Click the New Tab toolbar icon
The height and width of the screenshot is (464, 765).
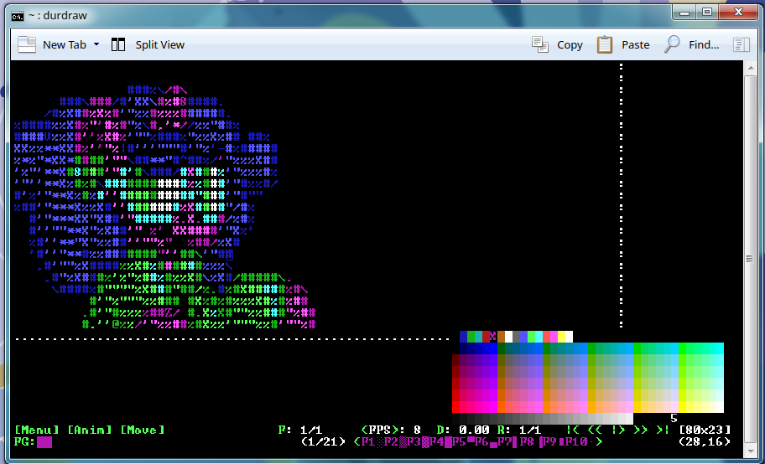[27, 44]
